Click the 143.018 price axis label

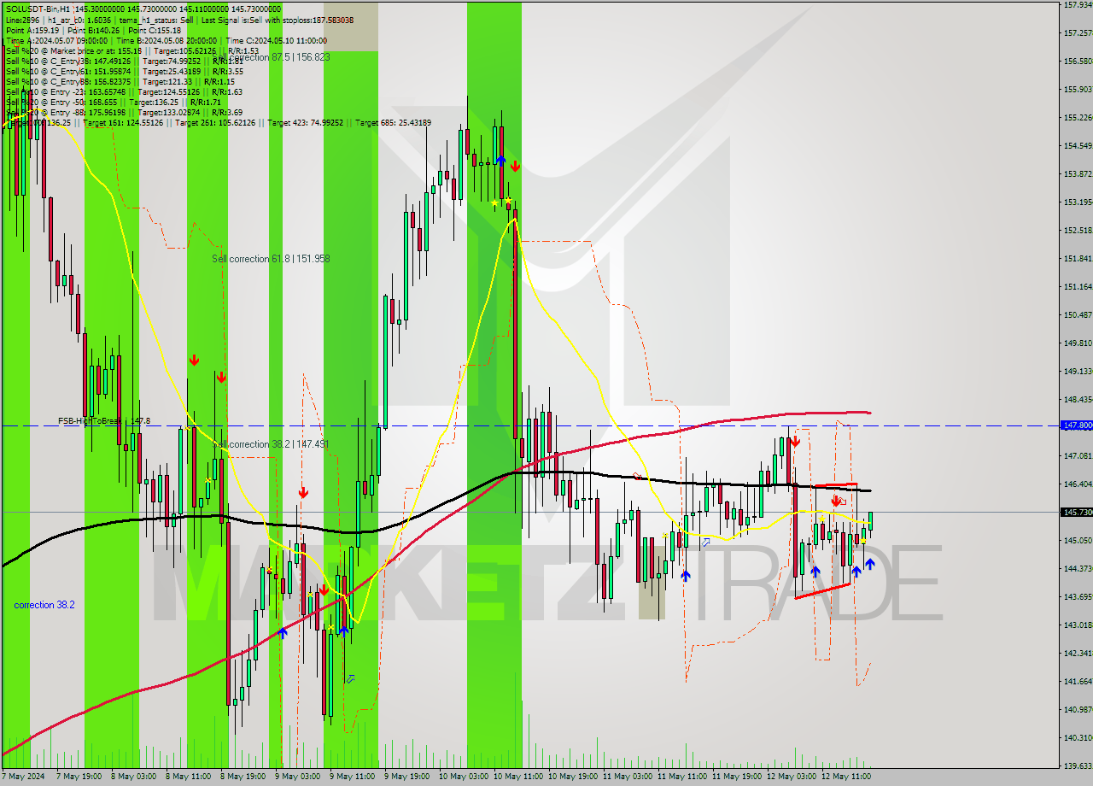[x=1078, y=625]
